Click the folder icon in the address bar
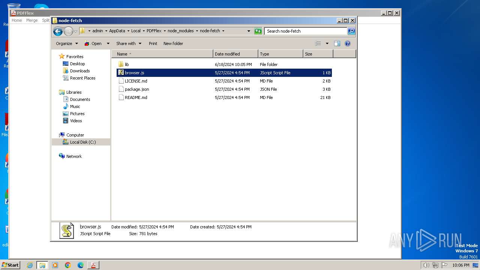Screen dimensions: 480x270 click(x=82, y=31)
